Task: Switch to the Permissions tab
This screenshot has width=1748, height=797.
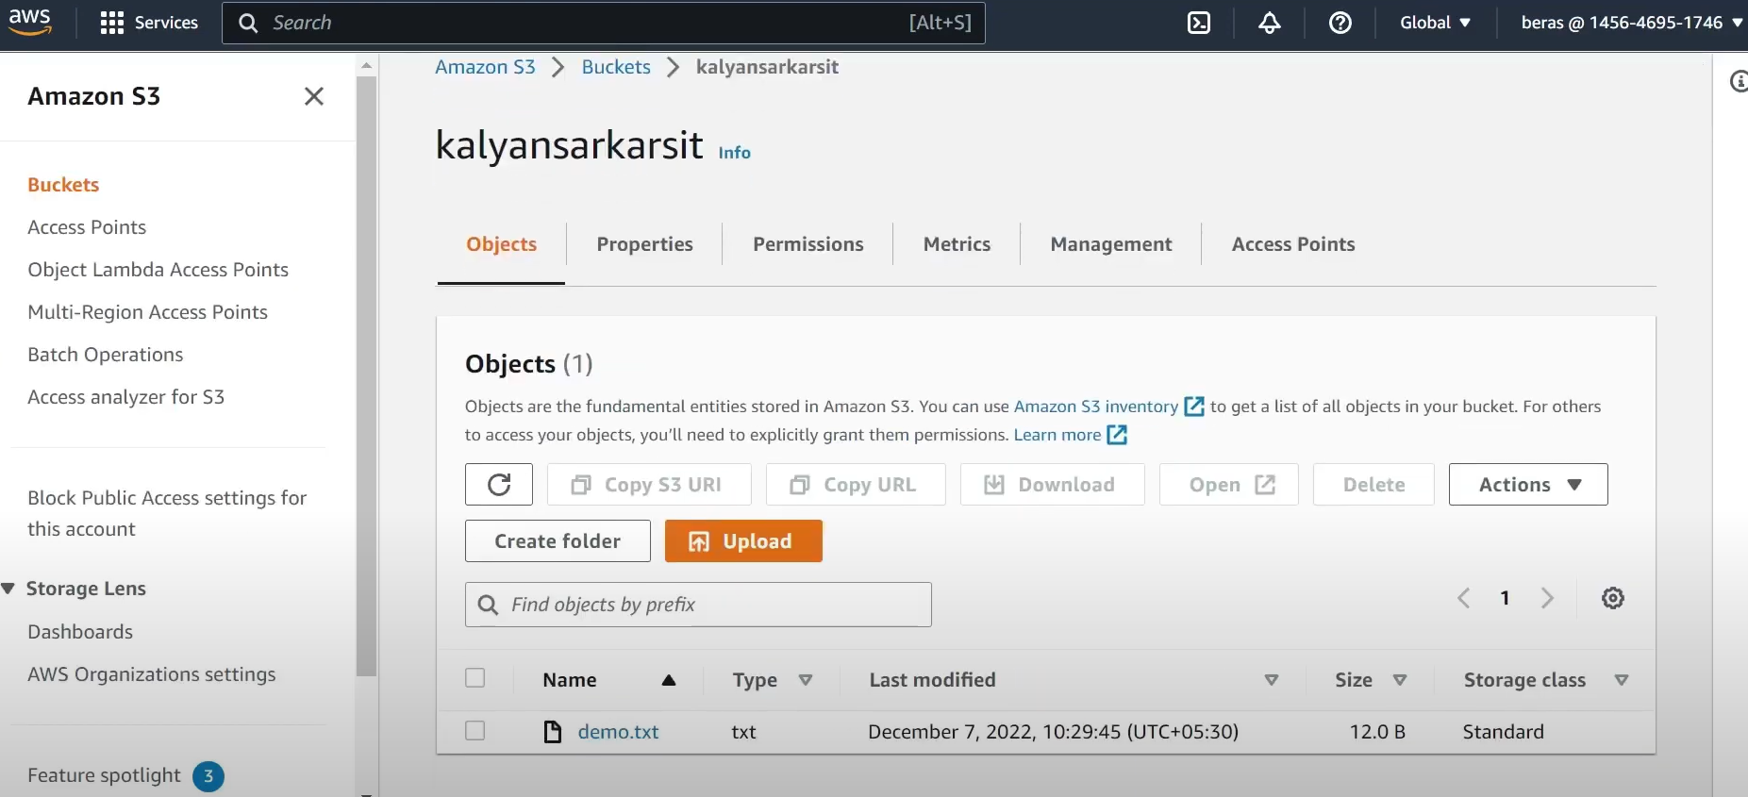Action: pyautogui.click(x=807, y=244)
